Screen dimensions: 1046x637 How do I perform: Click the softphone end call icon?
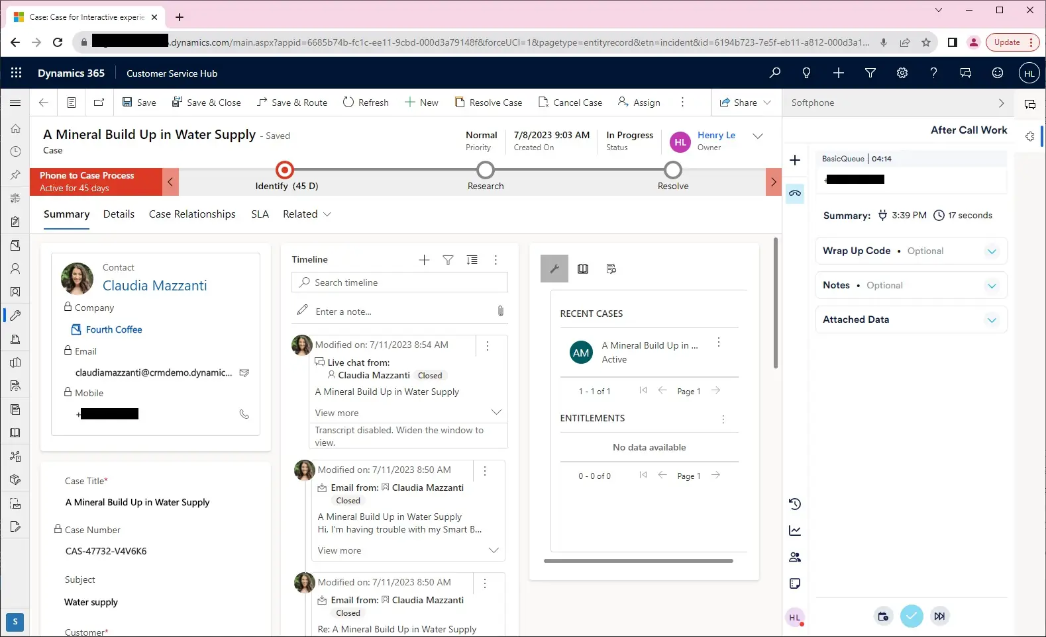pyautogui.click(x=795, y=193)
